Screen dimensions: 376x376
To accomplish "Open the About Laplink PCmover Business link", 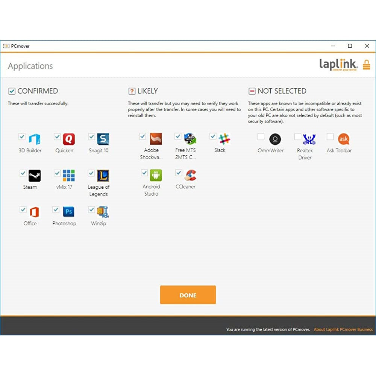I will click(343, 329).
